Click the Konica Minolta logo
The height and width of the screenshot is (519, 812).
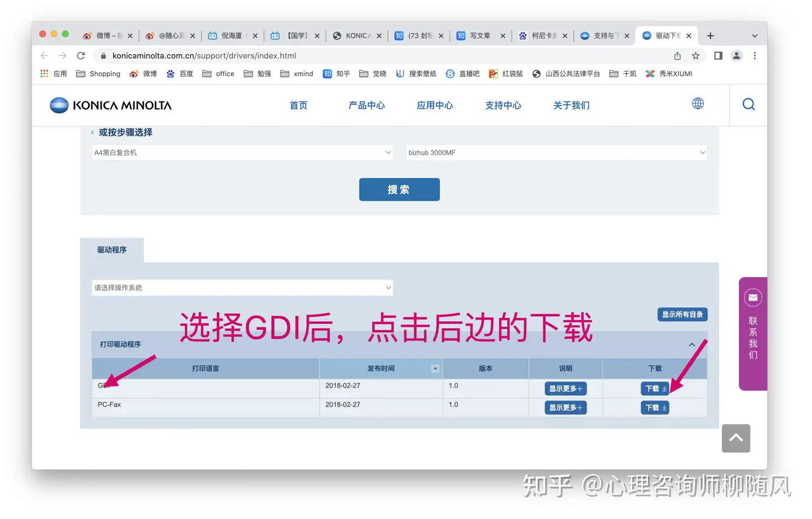pyautogui.click(x=111, y=105)
